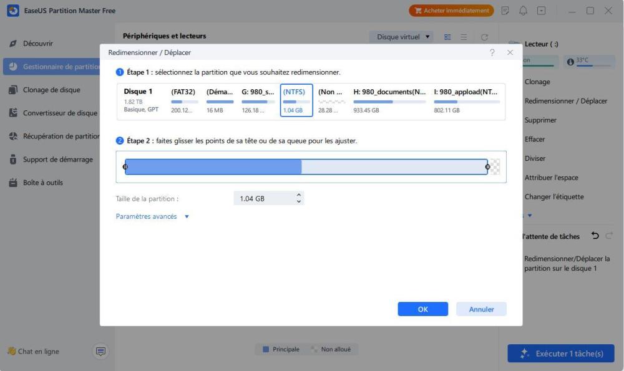The height and width of the screenshot is (371, 624).
Task: Expand more actions arrow in right panel
Action: (x=530, y=216)
